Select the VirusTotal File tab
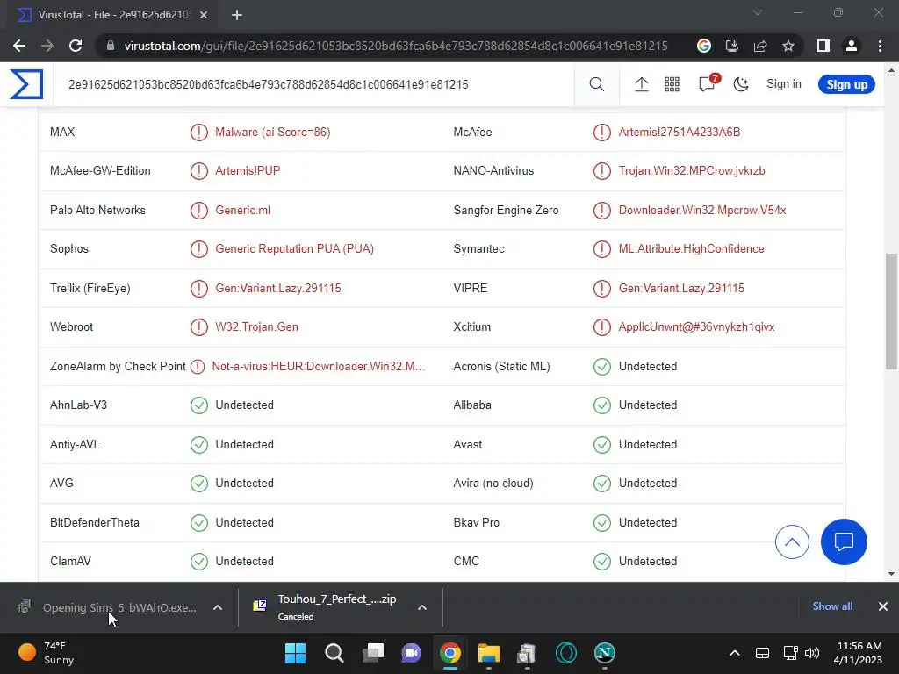The image size is (899, 674). [x=113, y=15]
